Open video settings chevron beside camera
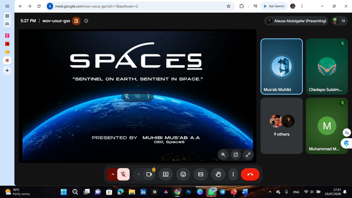Viewport: 352px width, 198px height. [138, 174]
